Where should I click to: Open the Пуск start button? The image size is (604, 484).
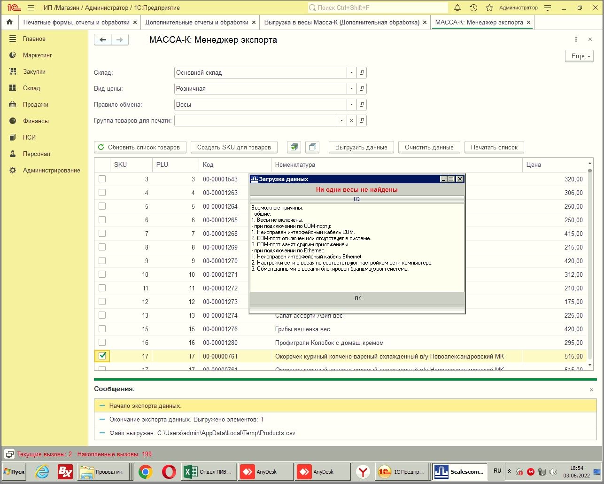click(15, 471)
